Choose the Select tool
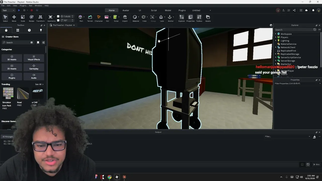 tap(5, 18)
